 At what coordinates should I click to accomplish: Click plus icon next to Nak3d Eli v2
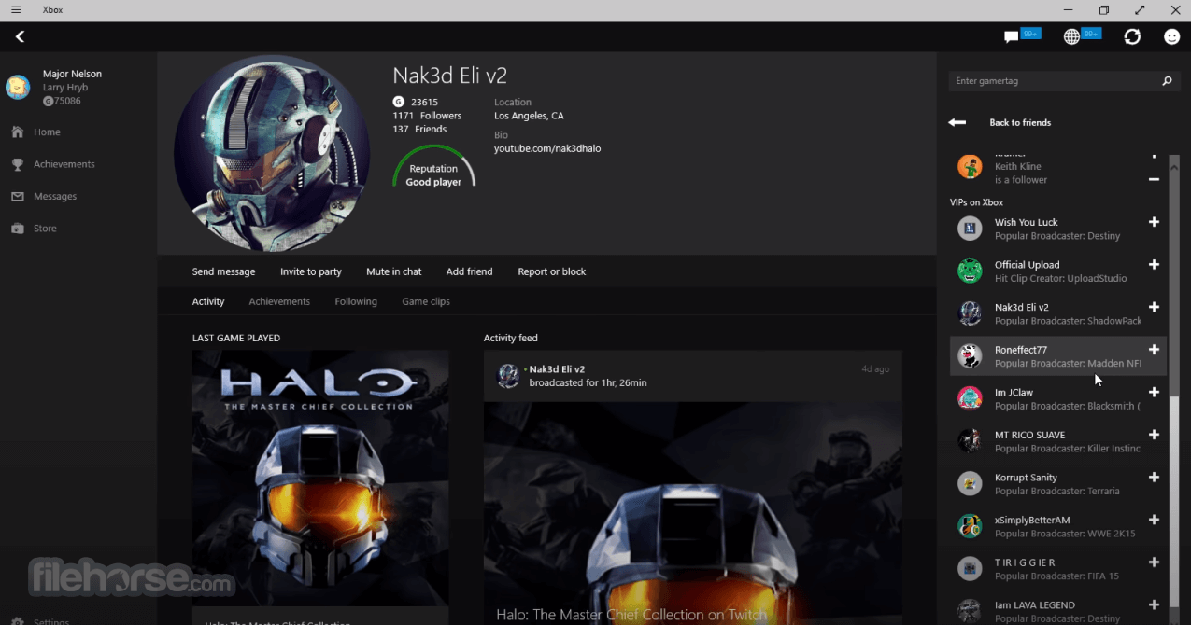[1154, 307]
